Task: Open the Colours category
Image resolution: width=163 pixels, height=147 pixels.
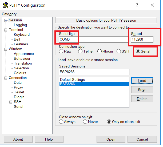Action: pyautogui.click(x=20, y=73)
